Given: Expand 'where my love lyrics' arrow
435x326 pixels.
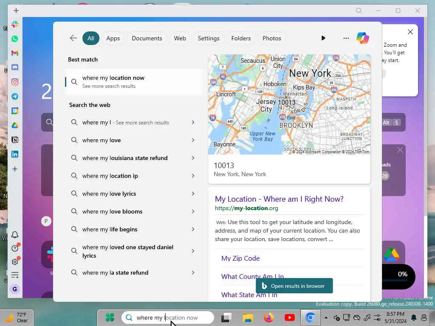Looking at the screenshot, I should [193, 194].
